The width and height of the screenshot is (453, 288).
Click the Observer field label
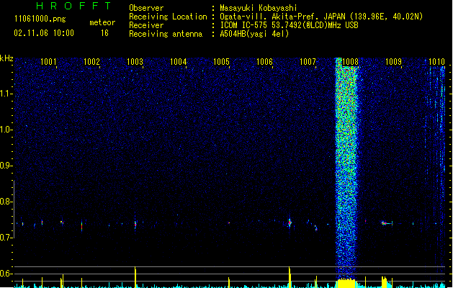146,8
